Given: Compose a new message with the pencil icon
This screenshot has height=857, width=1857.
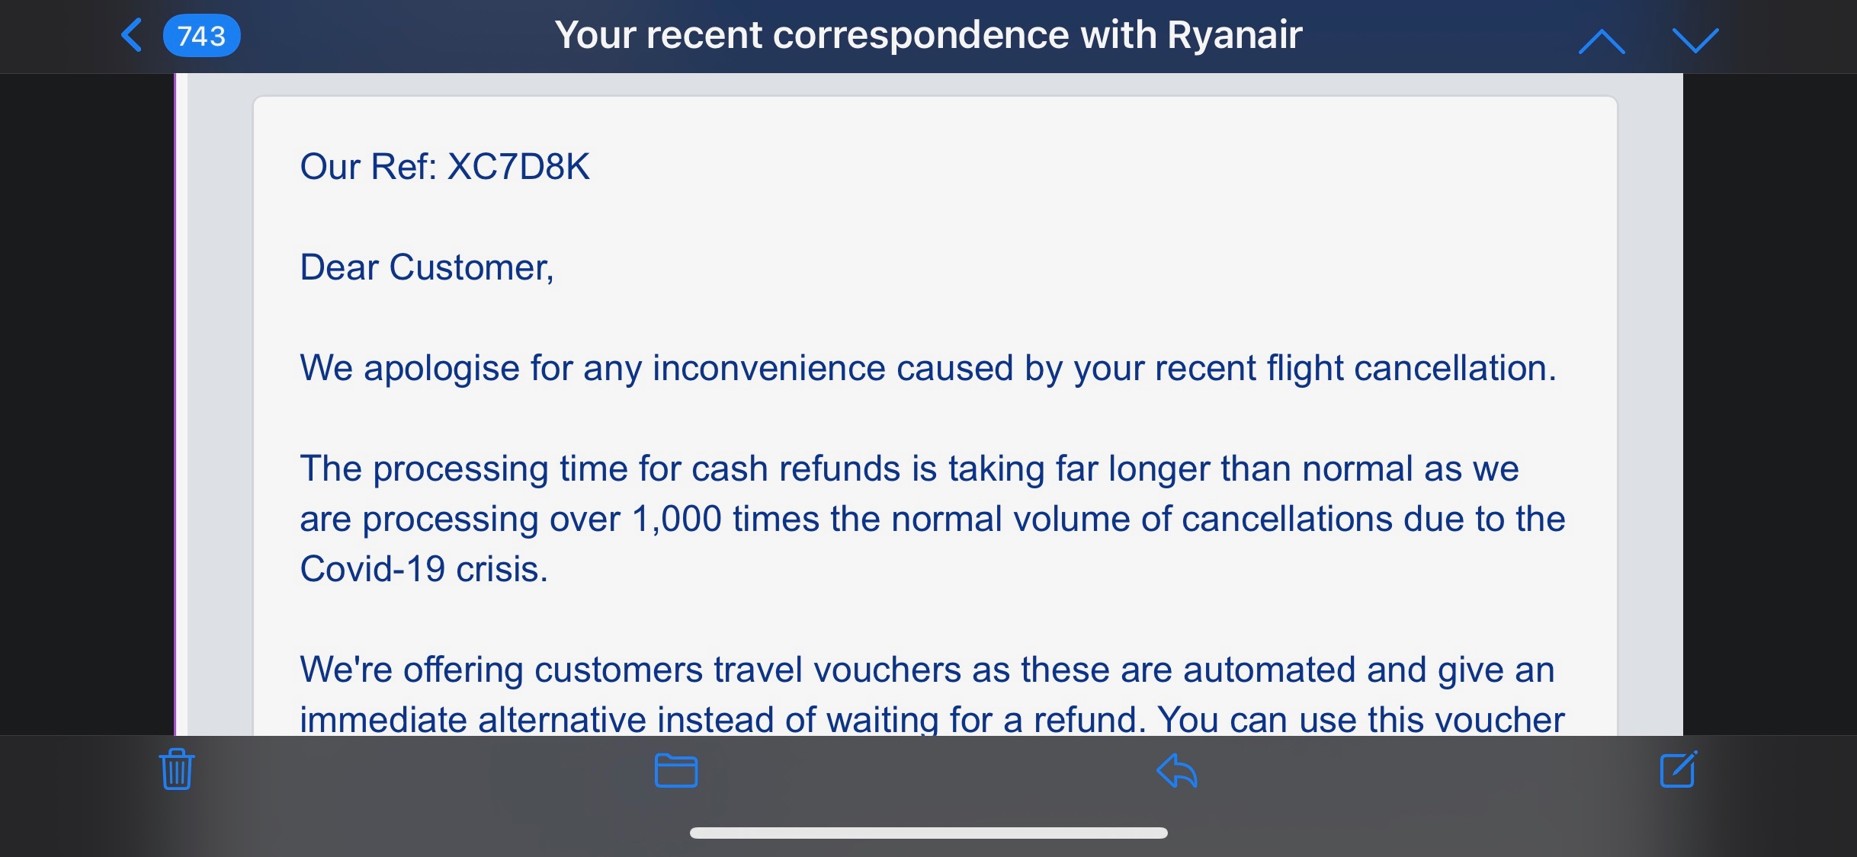Looking at the screenshot, I should pyautogui.click(x=1679, y=769).
